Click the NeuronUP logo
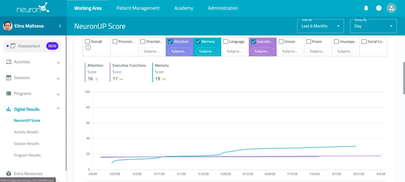405x182 pixels. pos(33,8)
